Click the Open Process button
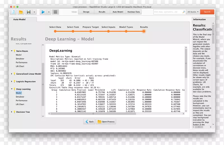Screen dimensions: 224x145 pos(106,122)
